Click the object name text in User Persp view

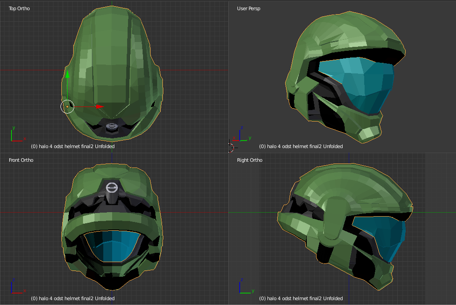tap(301, 146)
